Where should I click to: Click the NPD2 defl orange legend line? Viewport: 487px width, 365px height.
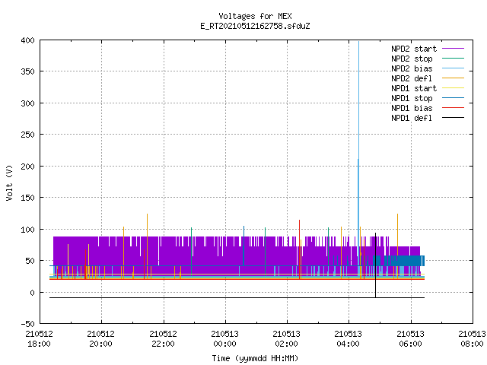pyautogui.click(x=453, y=78)
